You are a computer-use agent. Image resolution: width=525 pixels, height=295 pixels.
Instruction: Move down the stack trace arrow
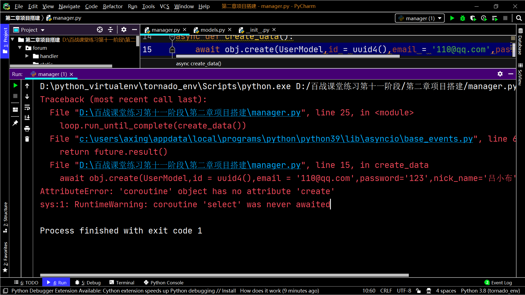pos(27,97)
